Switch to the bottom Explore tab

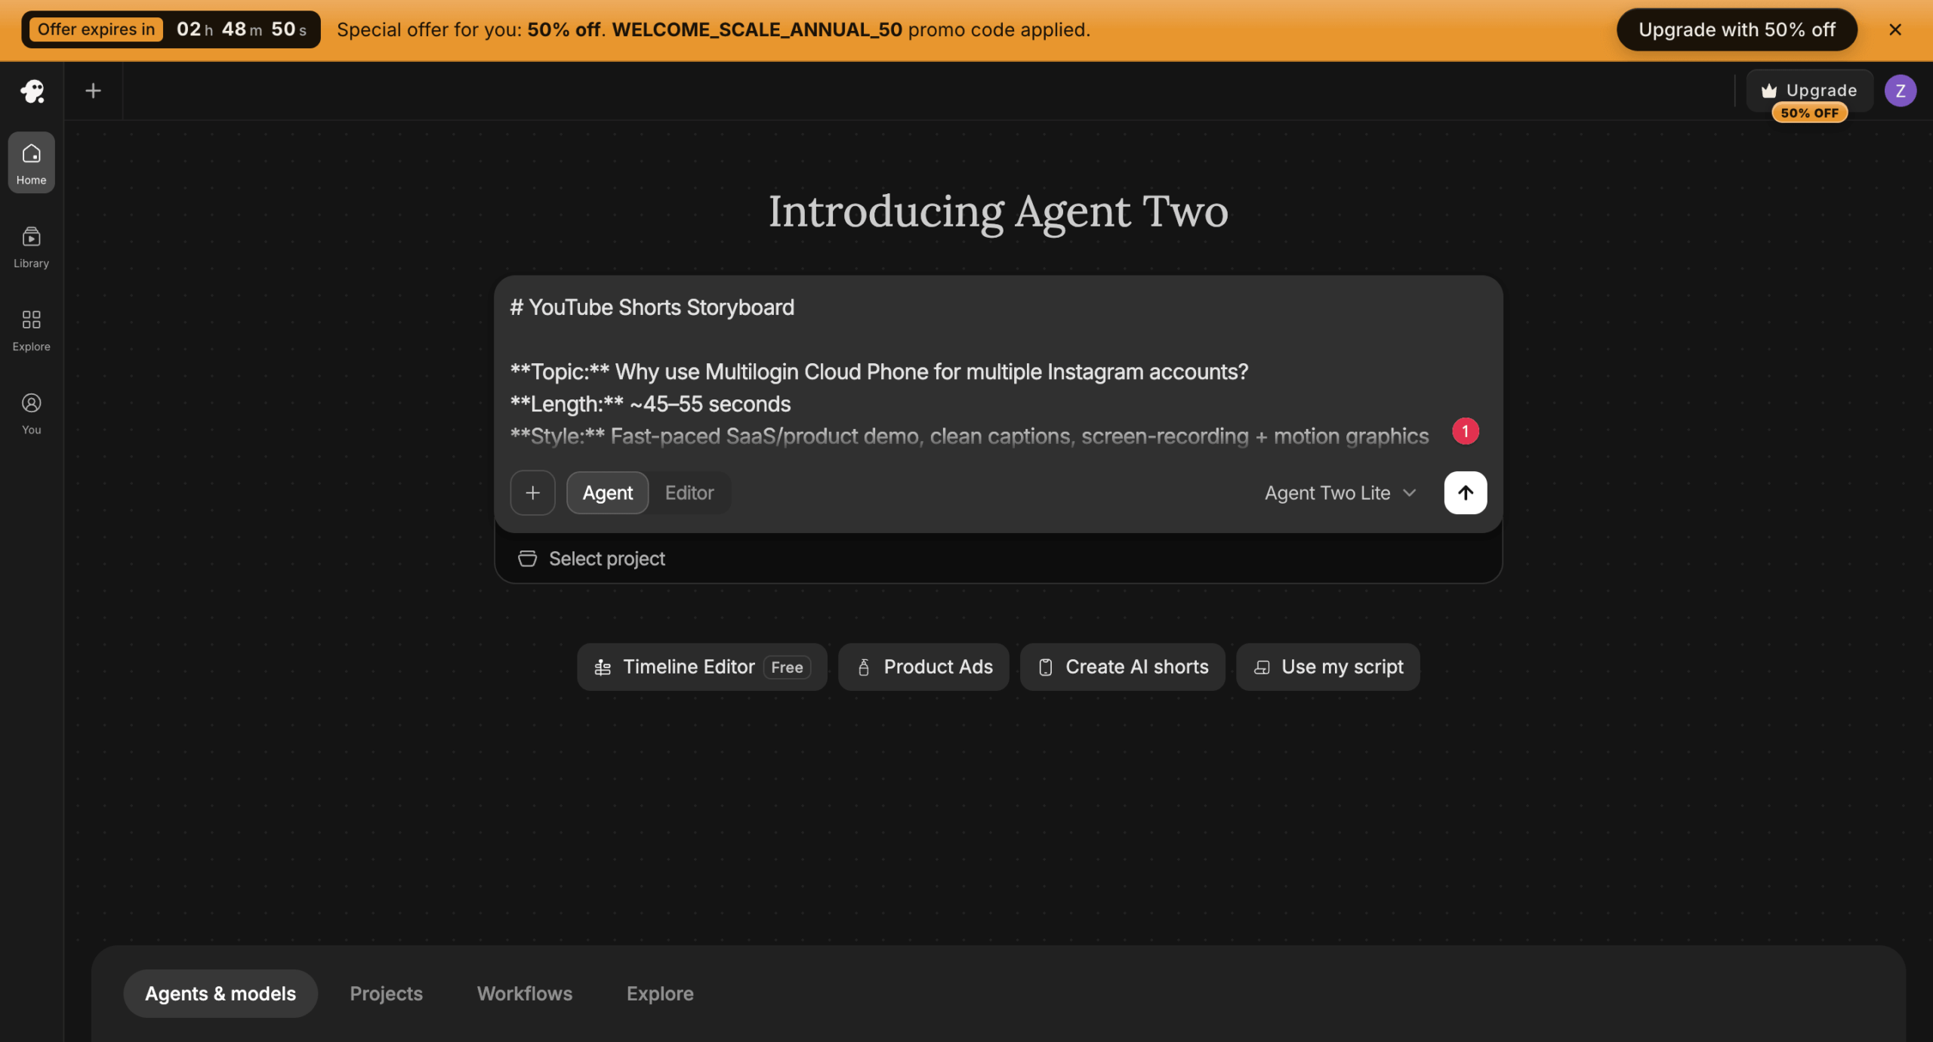(660, 994)
